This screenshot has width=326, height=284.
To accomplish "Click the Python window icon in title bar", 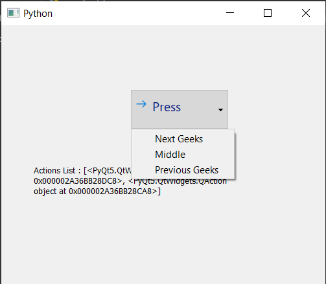I will (x=13, y=13).
